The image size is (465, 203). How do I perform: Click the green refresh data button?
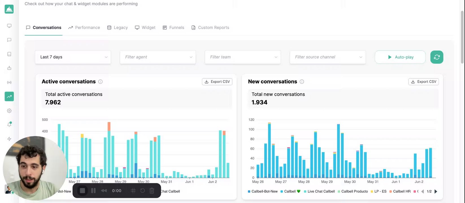[x=436, y=57]
